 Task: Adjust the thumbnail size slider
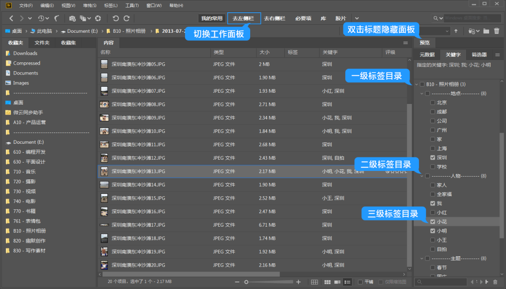point(246,282)
